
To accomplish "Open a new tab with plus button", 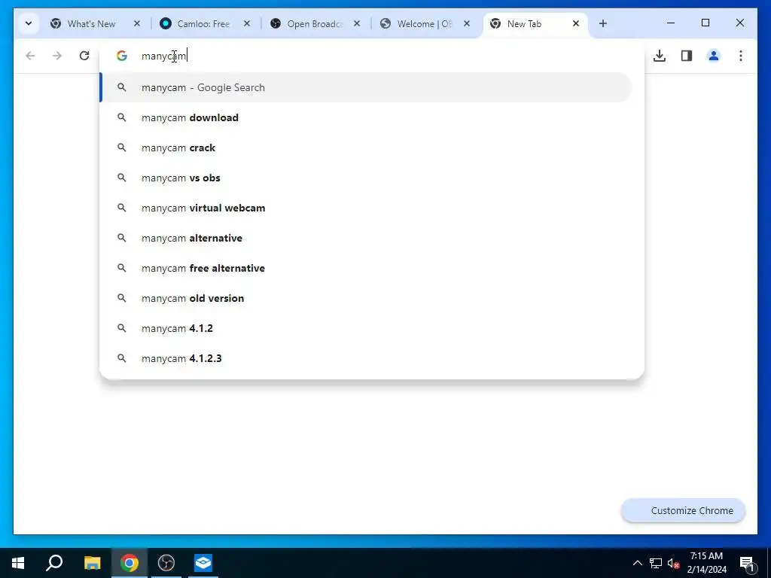I will point(603,23).
